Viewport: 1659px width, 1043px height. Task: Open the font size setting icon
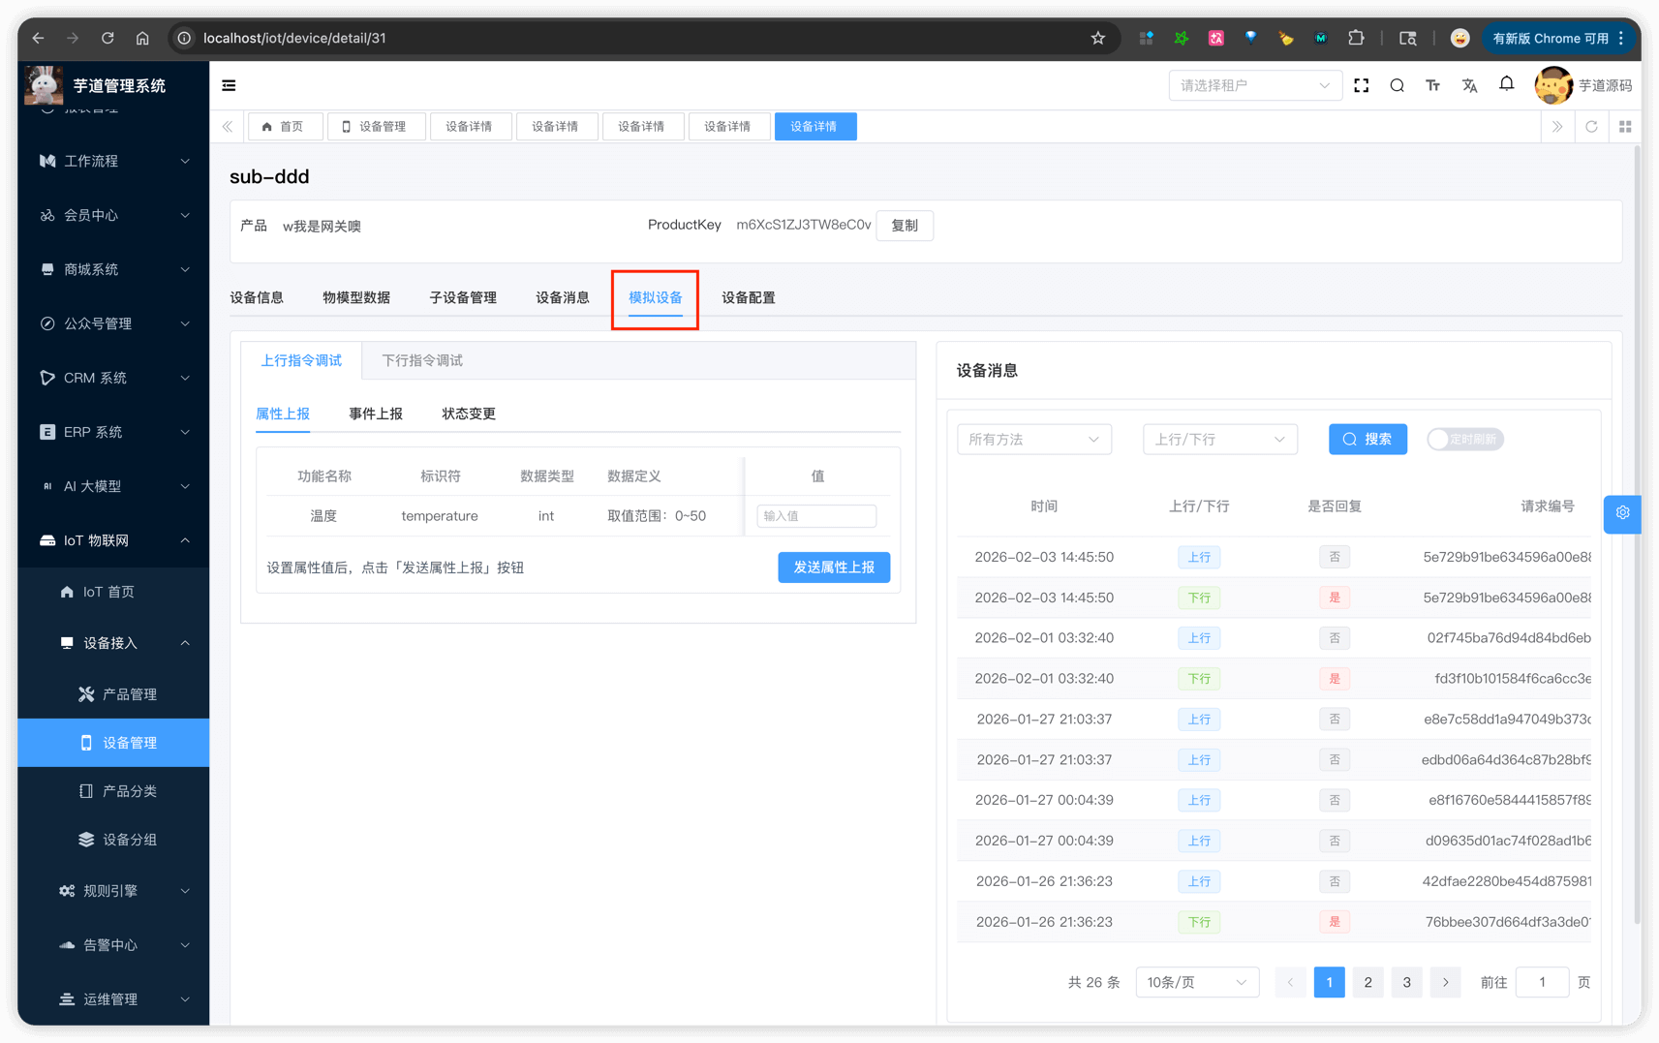click(1432, 85)
